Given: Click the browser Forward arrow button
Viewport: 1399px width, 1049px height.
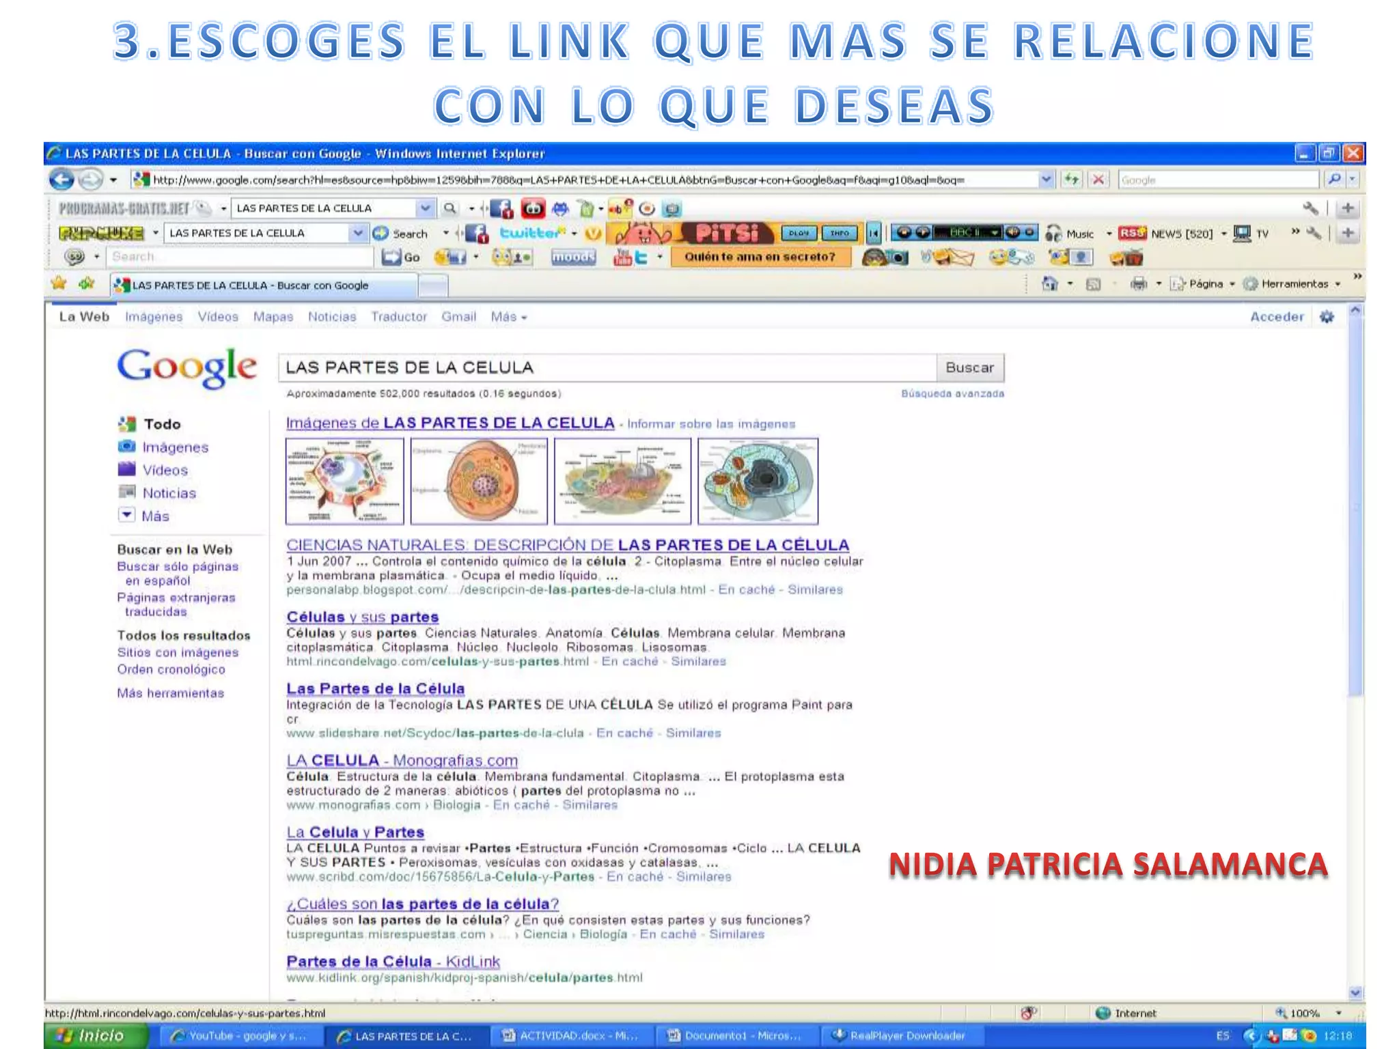Looking at the screenshot, I should point(89,180).
